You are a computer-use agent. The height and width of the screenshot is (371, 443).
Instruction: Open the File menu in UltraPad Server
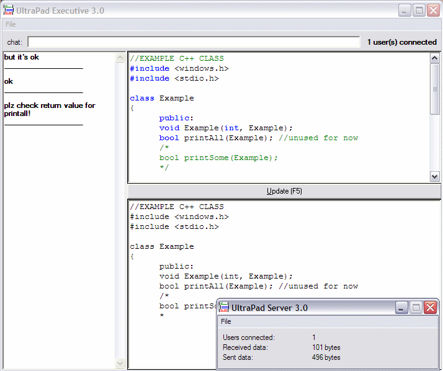[226, 321]
